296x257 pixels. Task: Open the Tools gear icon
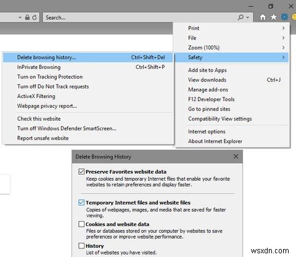(284, 17)
